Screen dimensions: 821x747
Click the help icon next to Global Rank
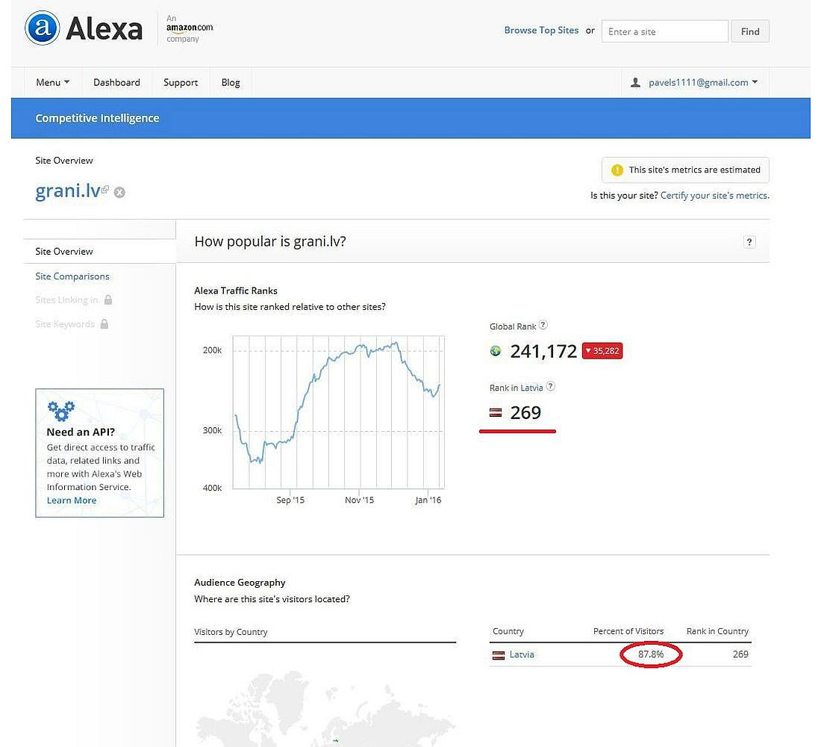pos(543,325)
